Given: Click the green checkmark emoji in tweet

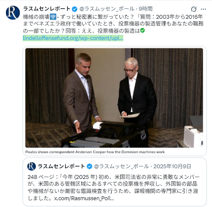Looking at the screenshot, I should click(142, 31).
